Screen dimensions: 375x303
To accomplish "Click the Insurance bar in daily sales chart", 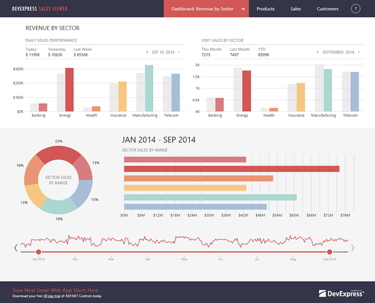I will 122,96.
